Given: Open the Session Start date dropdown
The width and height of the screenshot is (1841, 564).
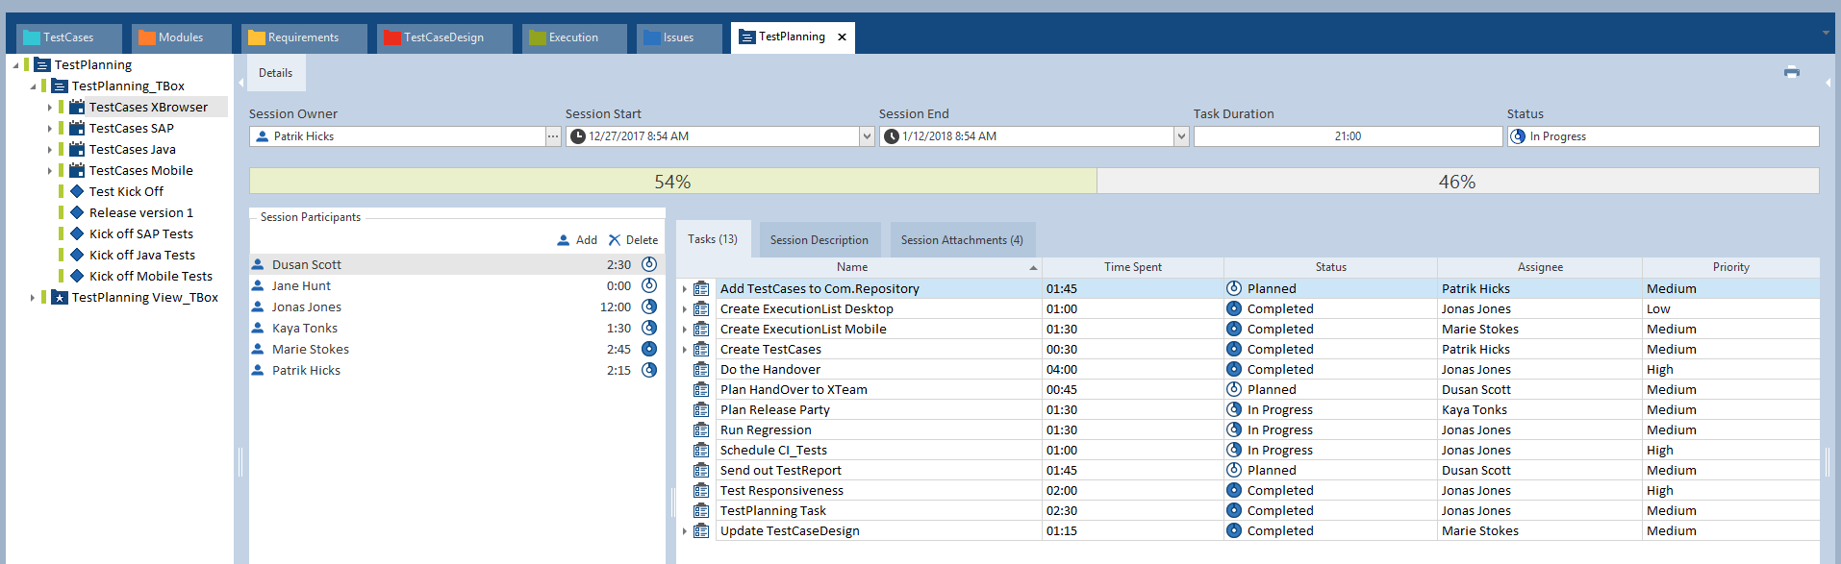Looking at the screenshot, I should (x=867, y=136).
